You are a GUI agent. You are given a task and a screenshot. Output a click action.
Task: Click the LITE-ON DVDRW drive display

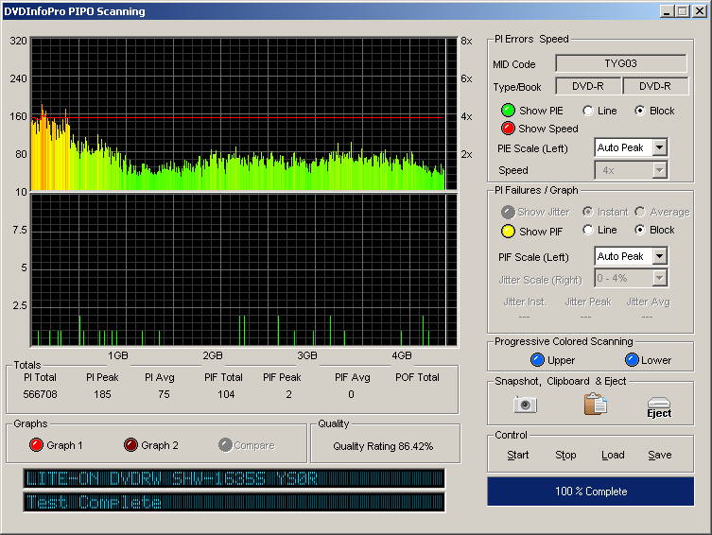point(234,478)
